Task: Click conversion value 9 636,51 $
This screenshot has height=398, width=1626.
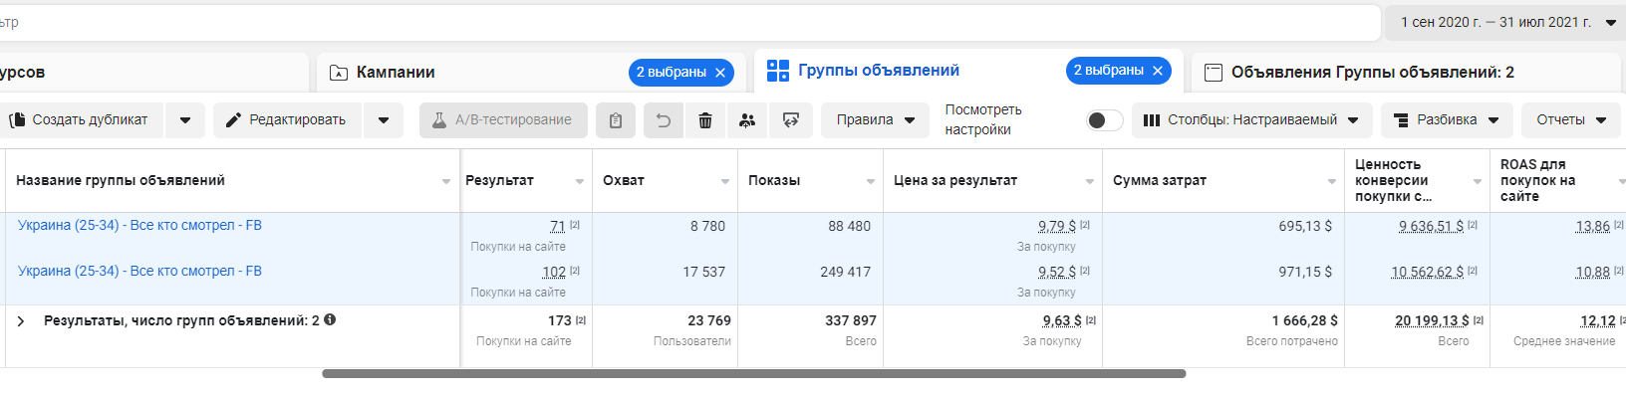Action: point(1431,227)
